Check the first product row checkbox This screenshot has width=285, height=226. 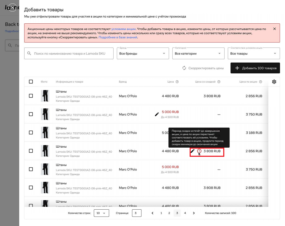pyautogui.click(x=31, y=96)
